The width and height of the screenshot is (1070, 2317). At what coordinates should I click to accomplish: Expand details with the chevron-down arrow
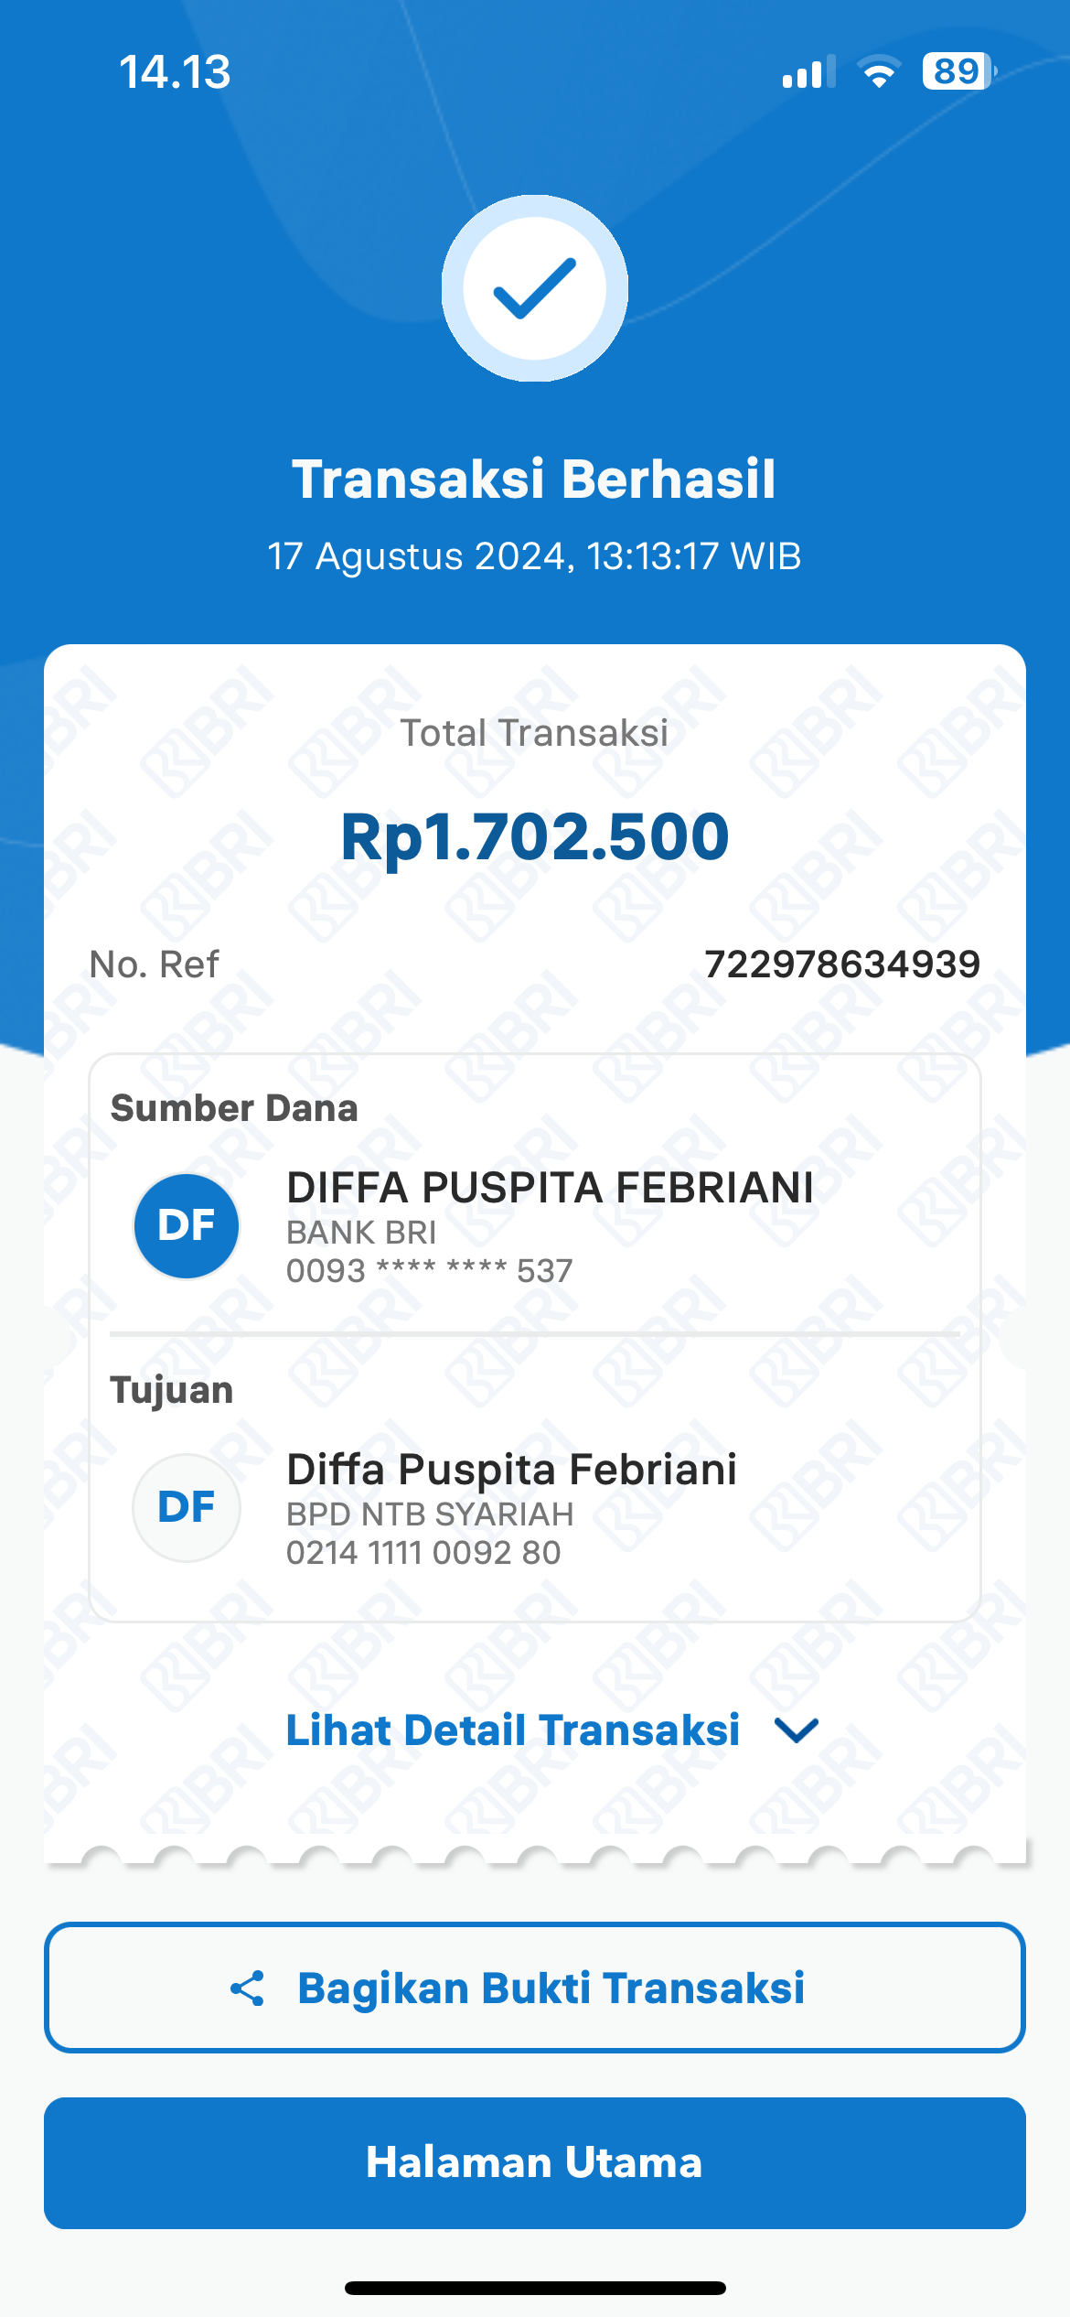(x=796, y=1730)
